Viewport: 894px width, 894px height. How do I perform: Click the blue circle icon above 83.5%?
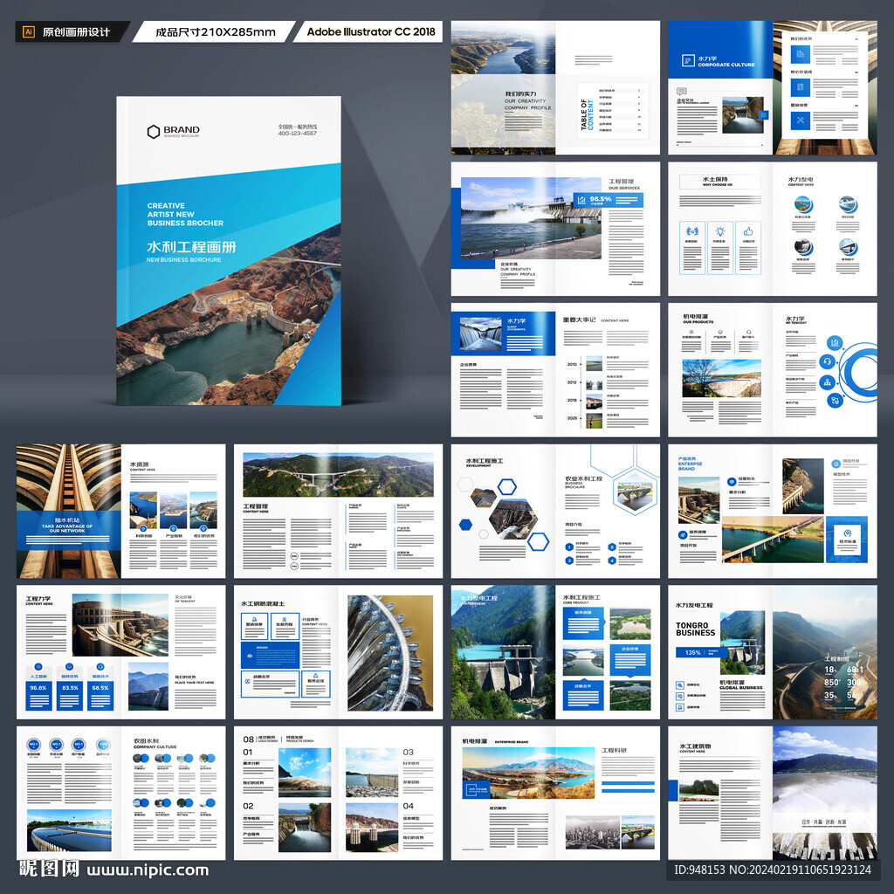coord(70,666)
